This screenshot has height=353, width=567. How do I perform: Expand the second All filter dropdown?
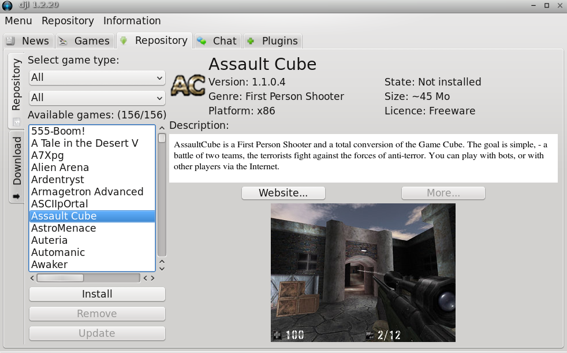97,98
